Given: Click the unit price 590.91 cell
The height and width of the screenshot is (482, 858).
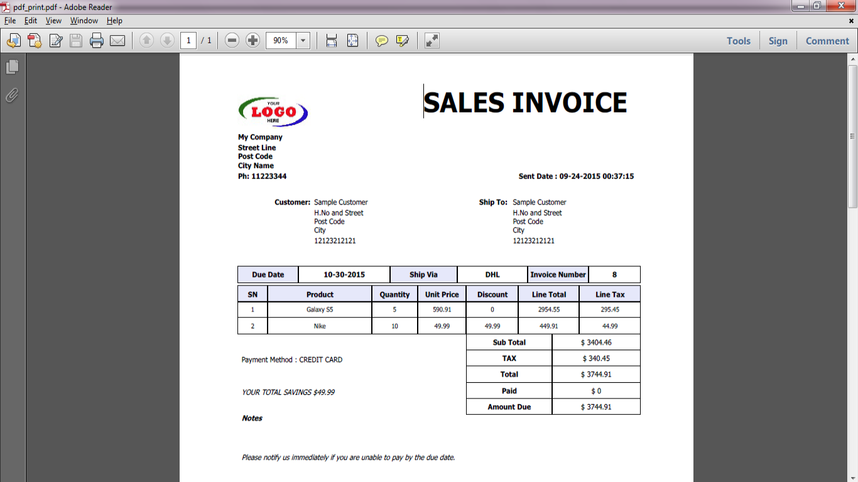Looking at the screenshot, I should click(442, 309).
